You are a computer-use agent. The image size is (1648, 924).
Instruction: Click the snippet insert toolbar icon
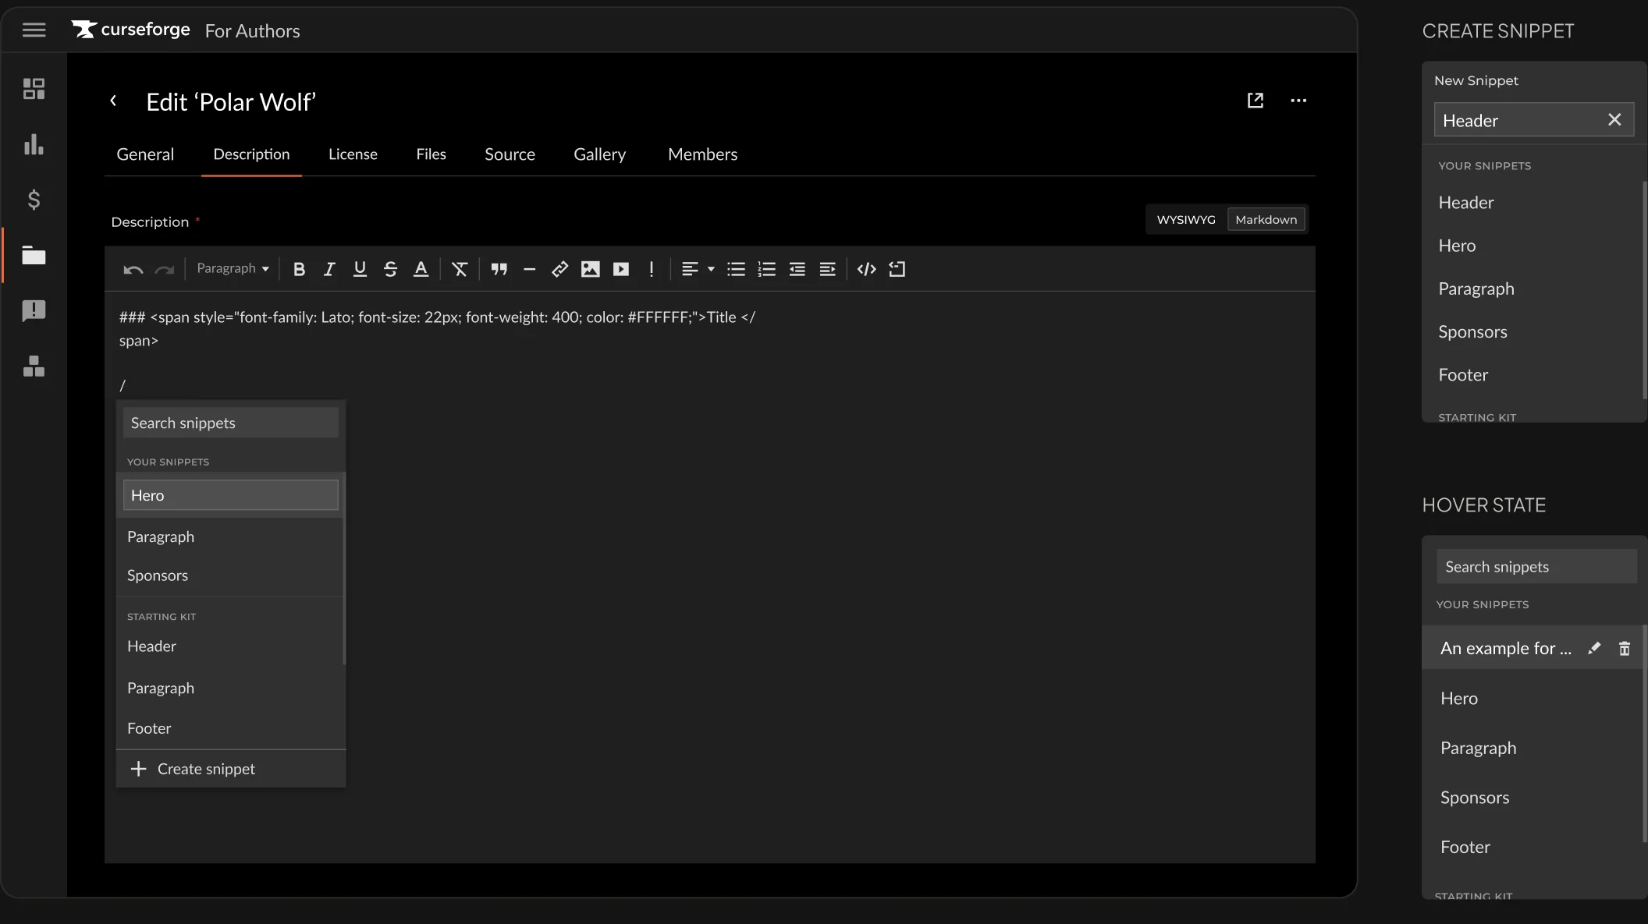pos(897,269)
